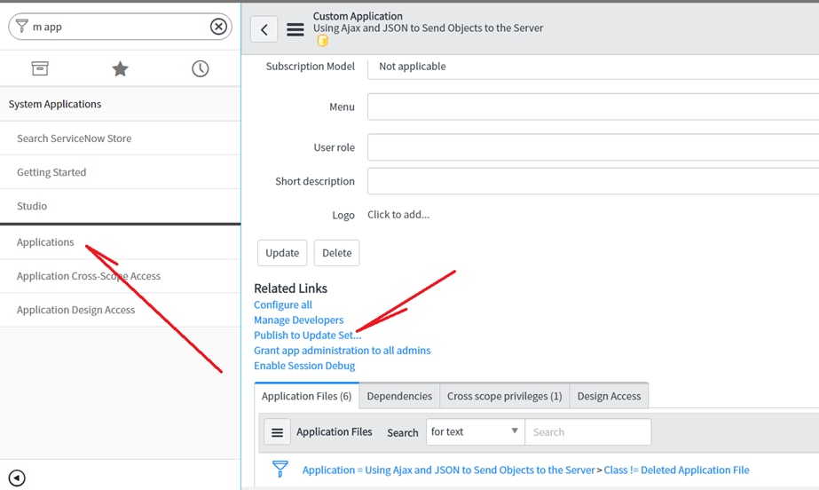Screen dimensions: 819x490
Task: Switch to Cross scope privileges (1) tab
Action: [505, 396]
